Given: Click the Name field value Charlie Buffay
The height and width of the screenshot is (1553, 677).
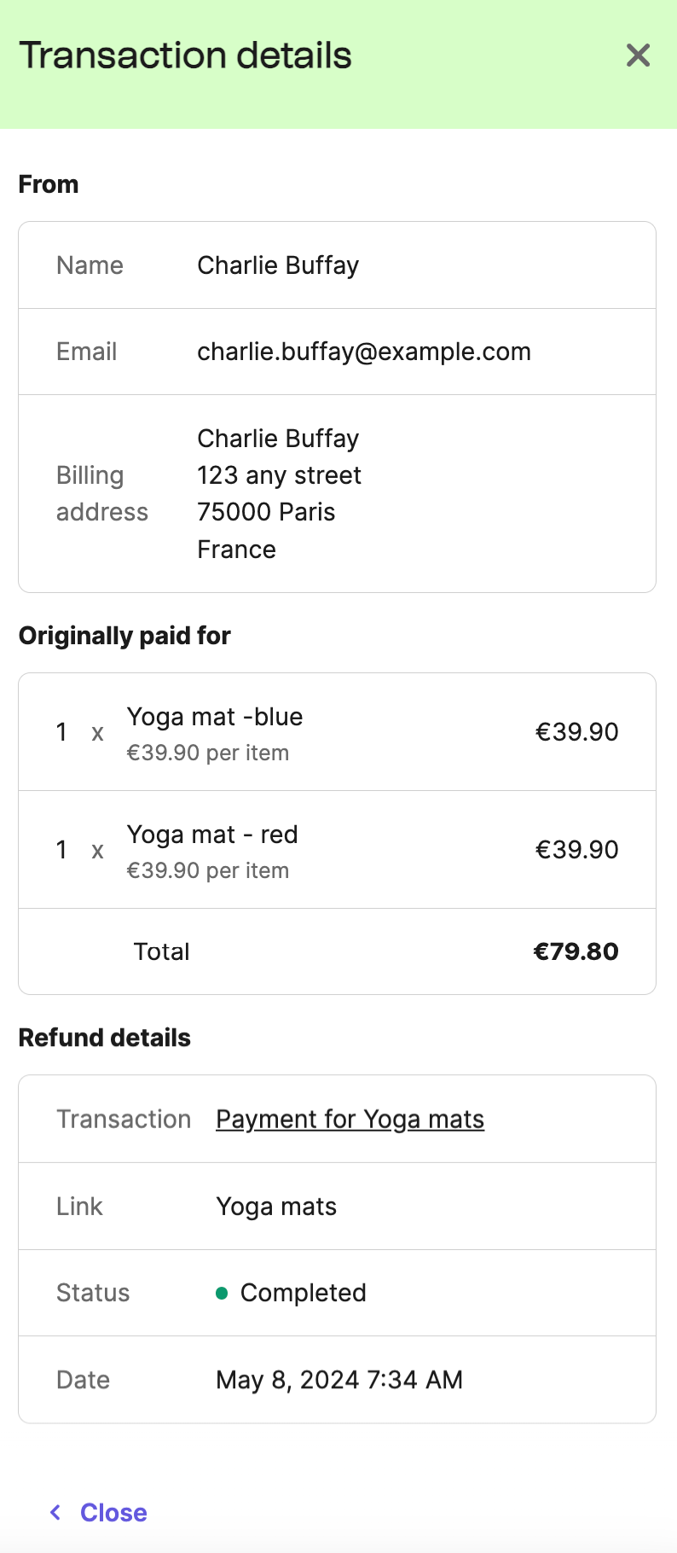Looking at the screenshot, I should (277, 265).
